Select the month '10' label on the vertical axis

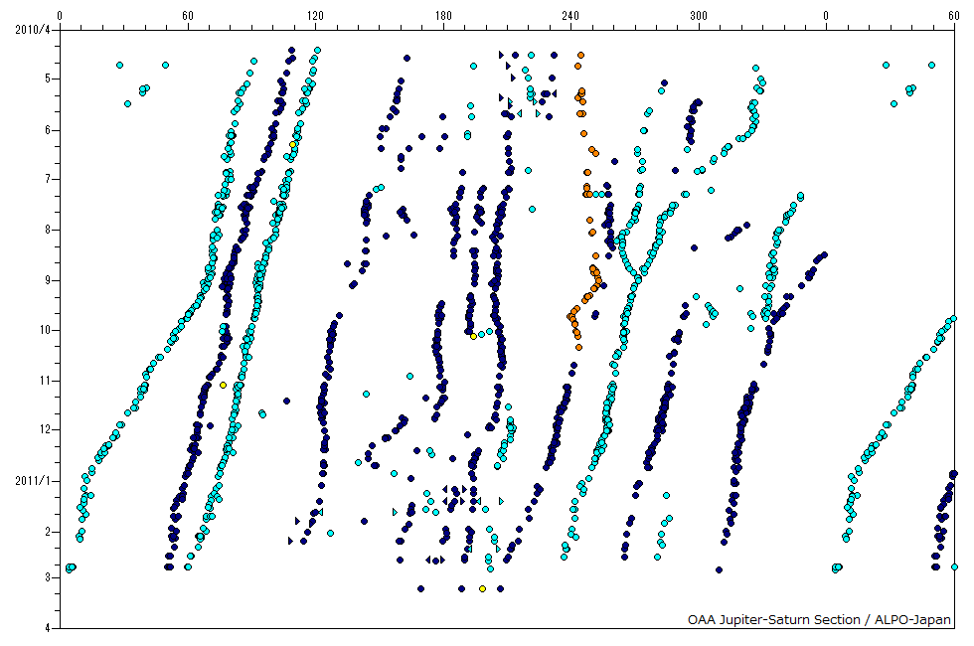tap(45, 330)
